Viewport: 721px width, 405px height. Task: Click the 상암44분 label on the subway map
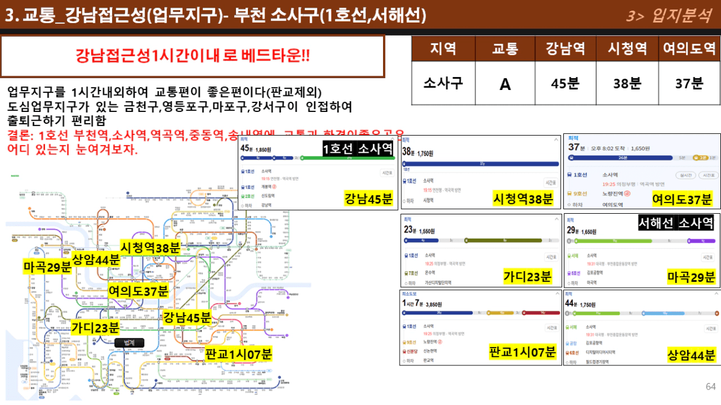click(96, 259)
